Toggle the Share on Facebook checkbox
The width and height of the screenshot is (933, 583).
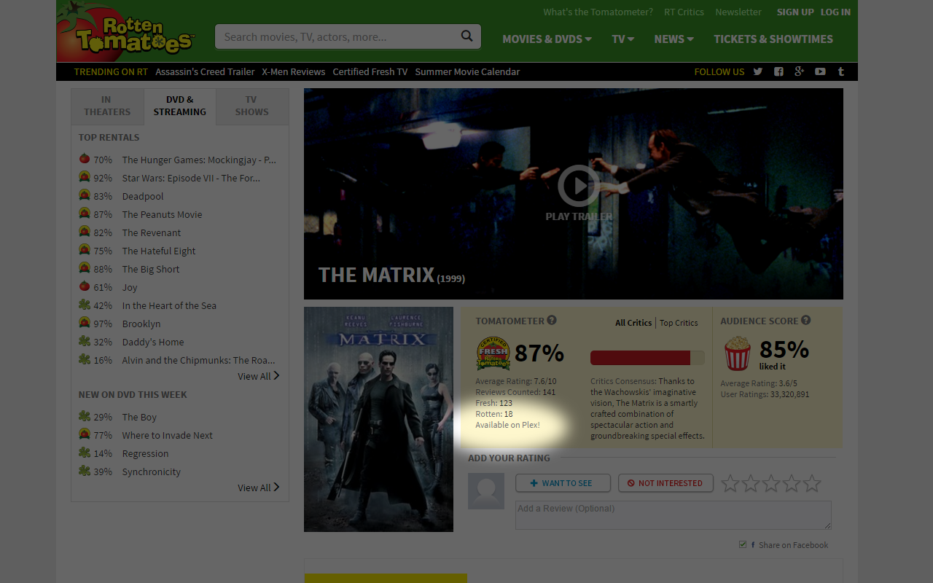point(743,544)
